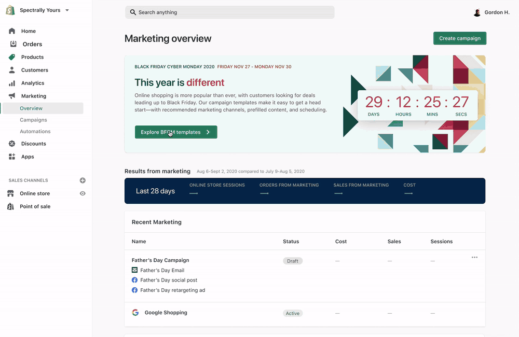Viewport: 519px width, 337px height.
Task: Open Customers section
Action: [35, 70]
